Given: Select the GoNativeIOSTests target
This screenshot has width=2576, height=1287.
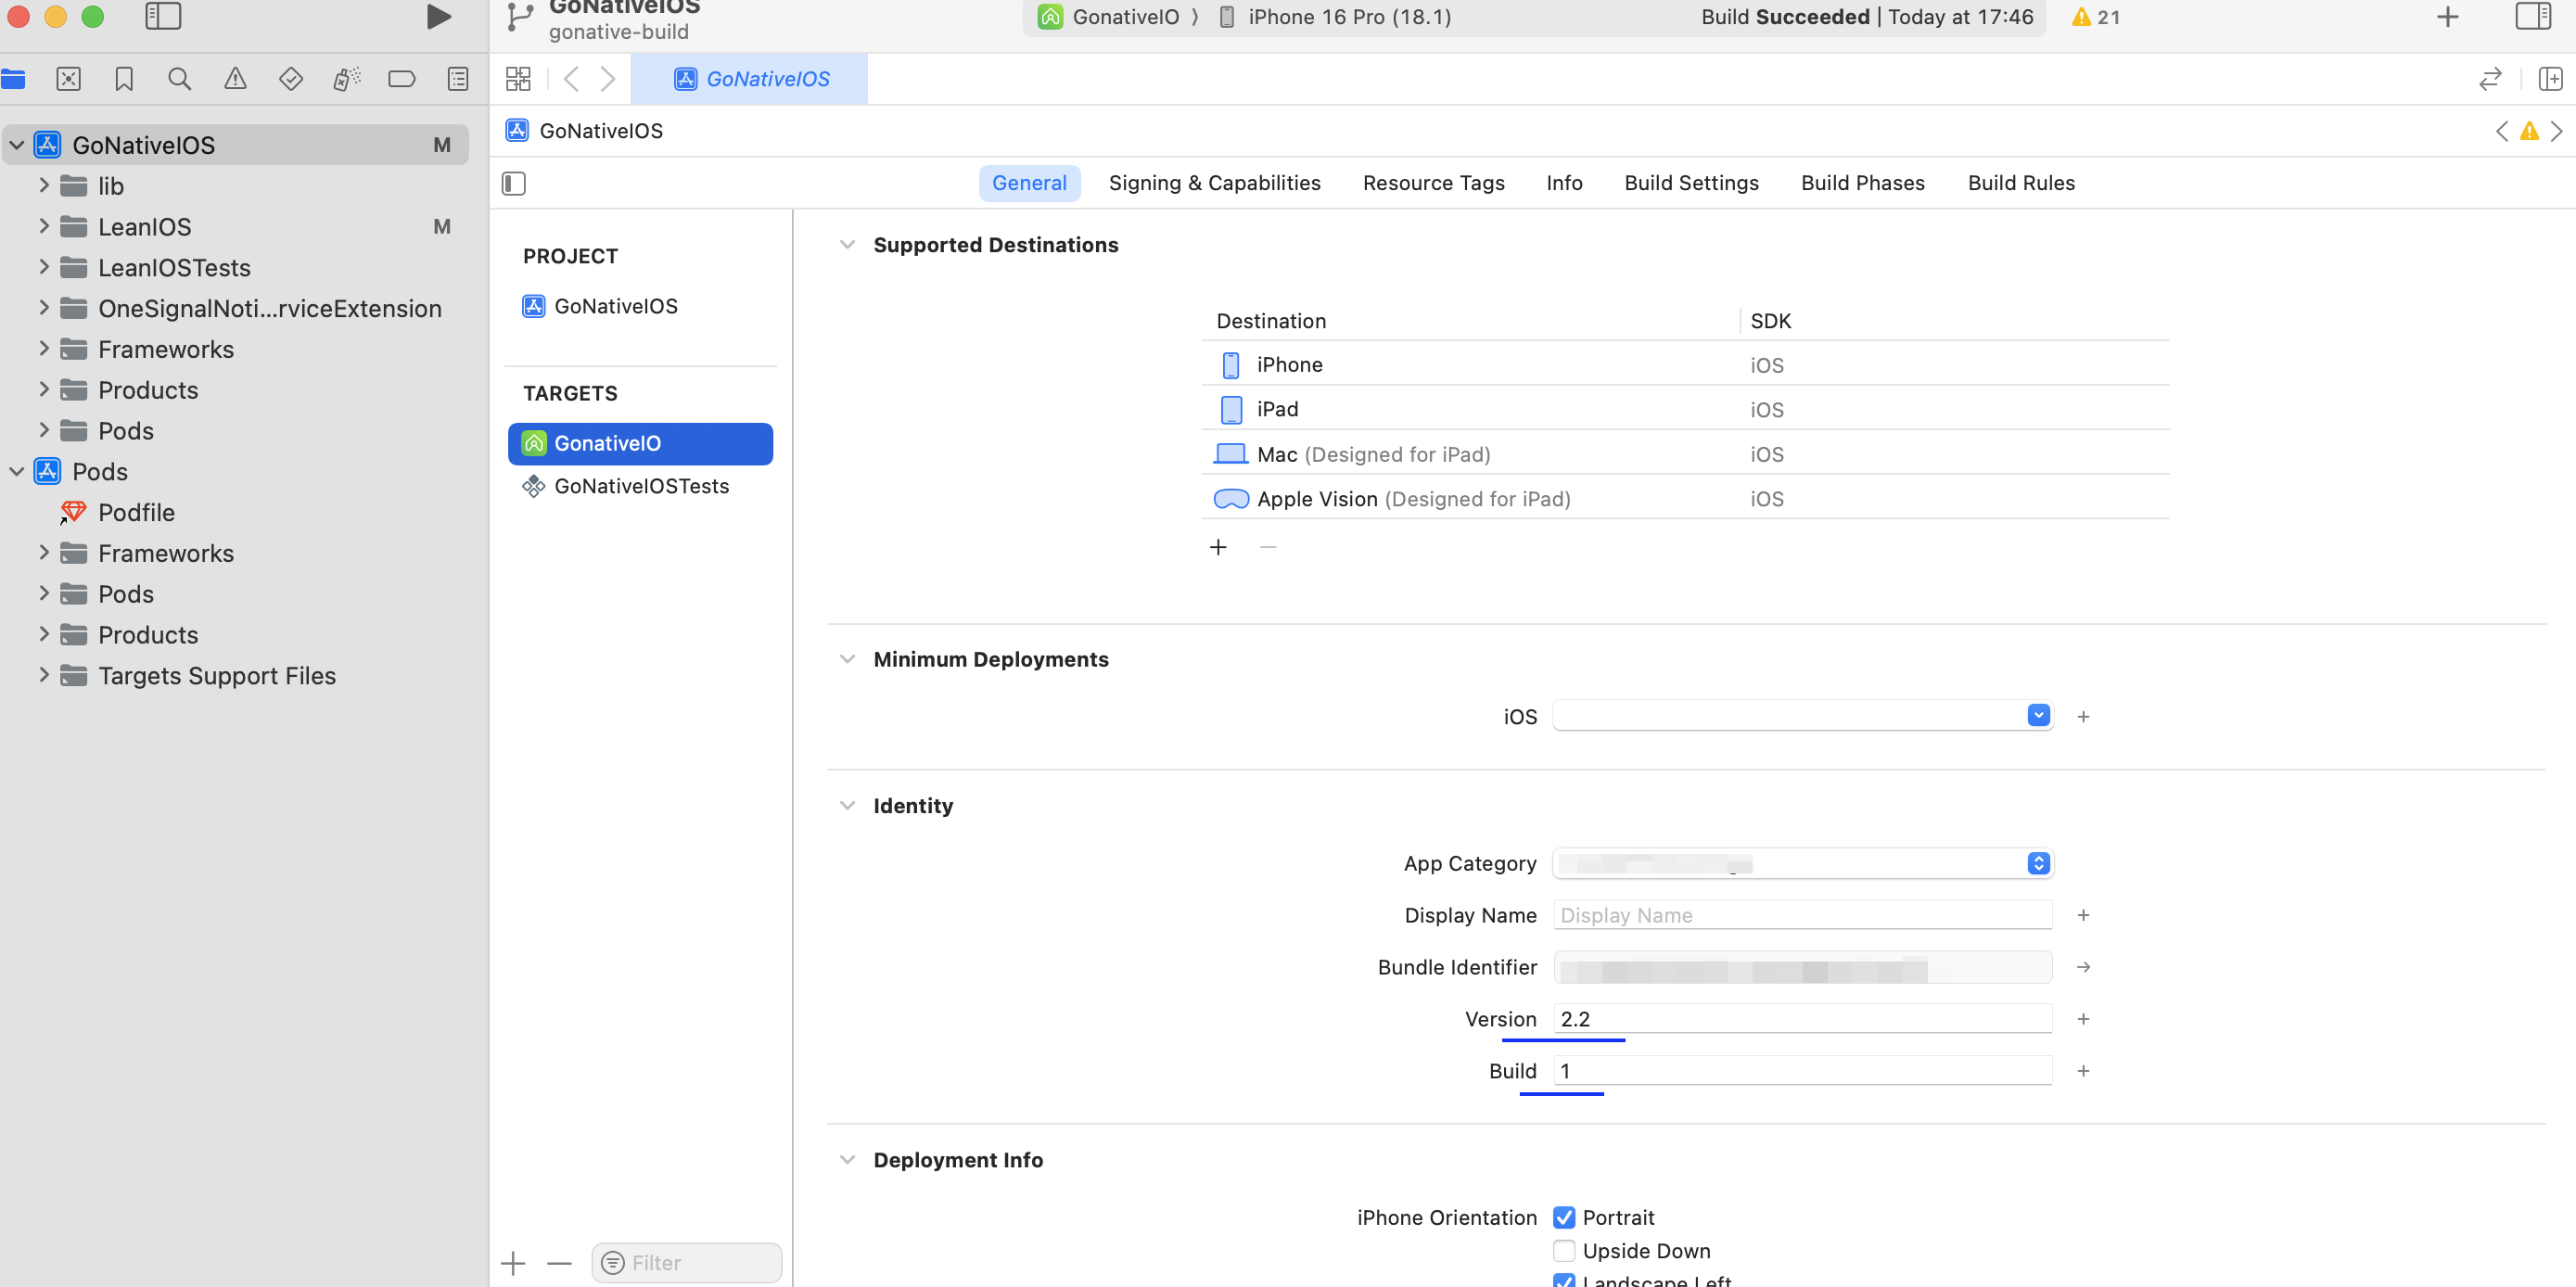Looking at the screenshot, I should (x=640, y=486).
